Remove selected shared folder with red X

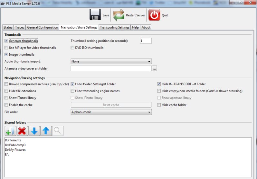click(x=22, y=131)
